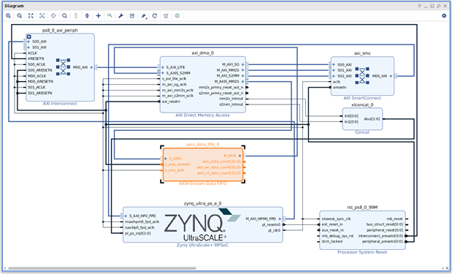Select the axi_dma_0 block
452x274 pixels.
tap(203, 84)
